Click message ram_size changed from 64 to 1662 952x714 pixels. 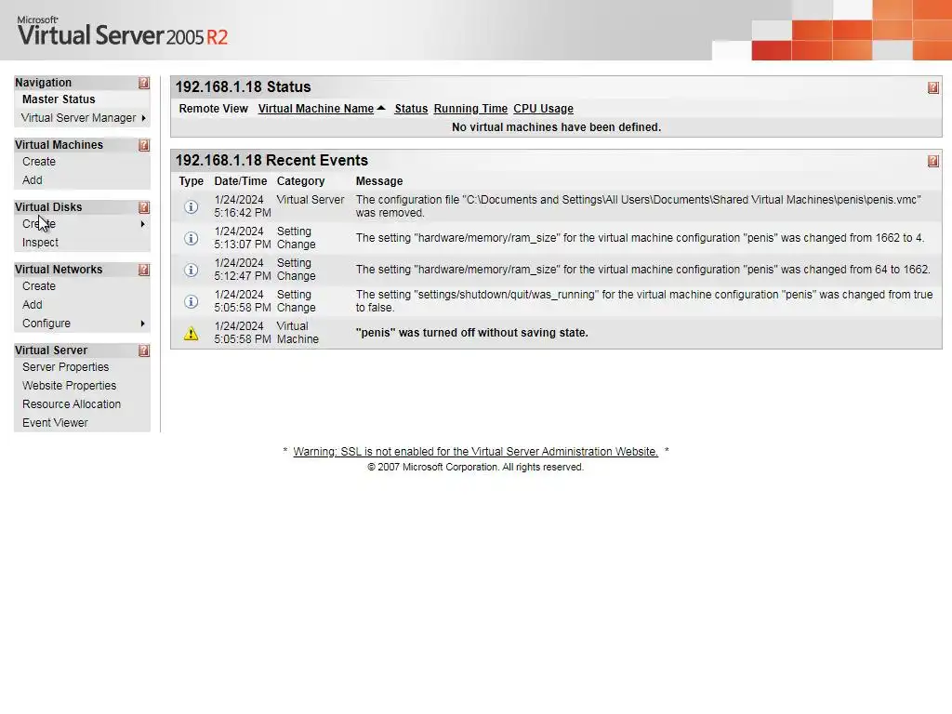[x=642, y=270]
